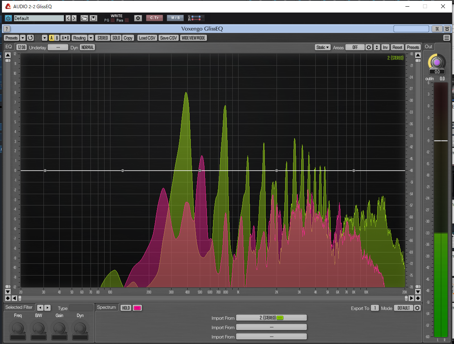Click the output gain knob
Screen dimensions: 454x344
(437, 62)
